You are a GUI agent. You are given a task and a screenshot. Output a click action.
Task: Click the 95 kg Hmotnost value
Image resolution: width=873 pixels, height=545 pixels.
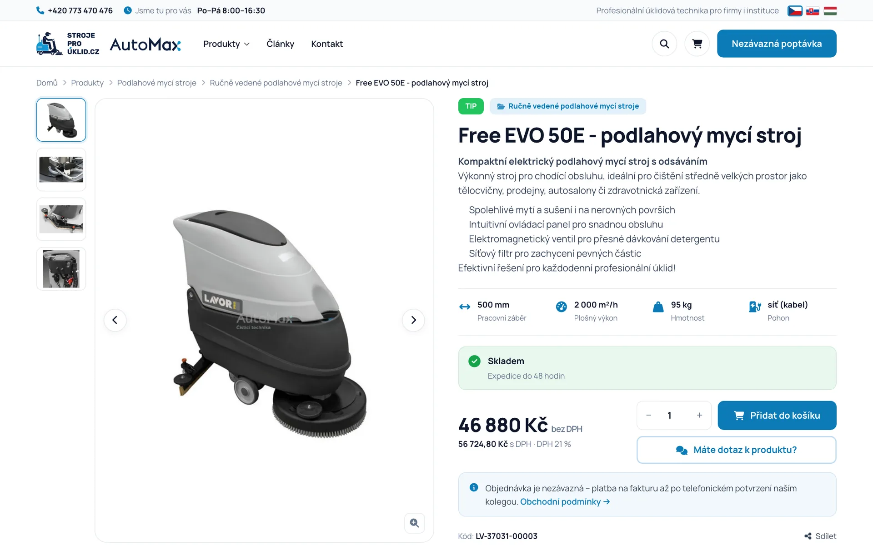pos(681,305)
